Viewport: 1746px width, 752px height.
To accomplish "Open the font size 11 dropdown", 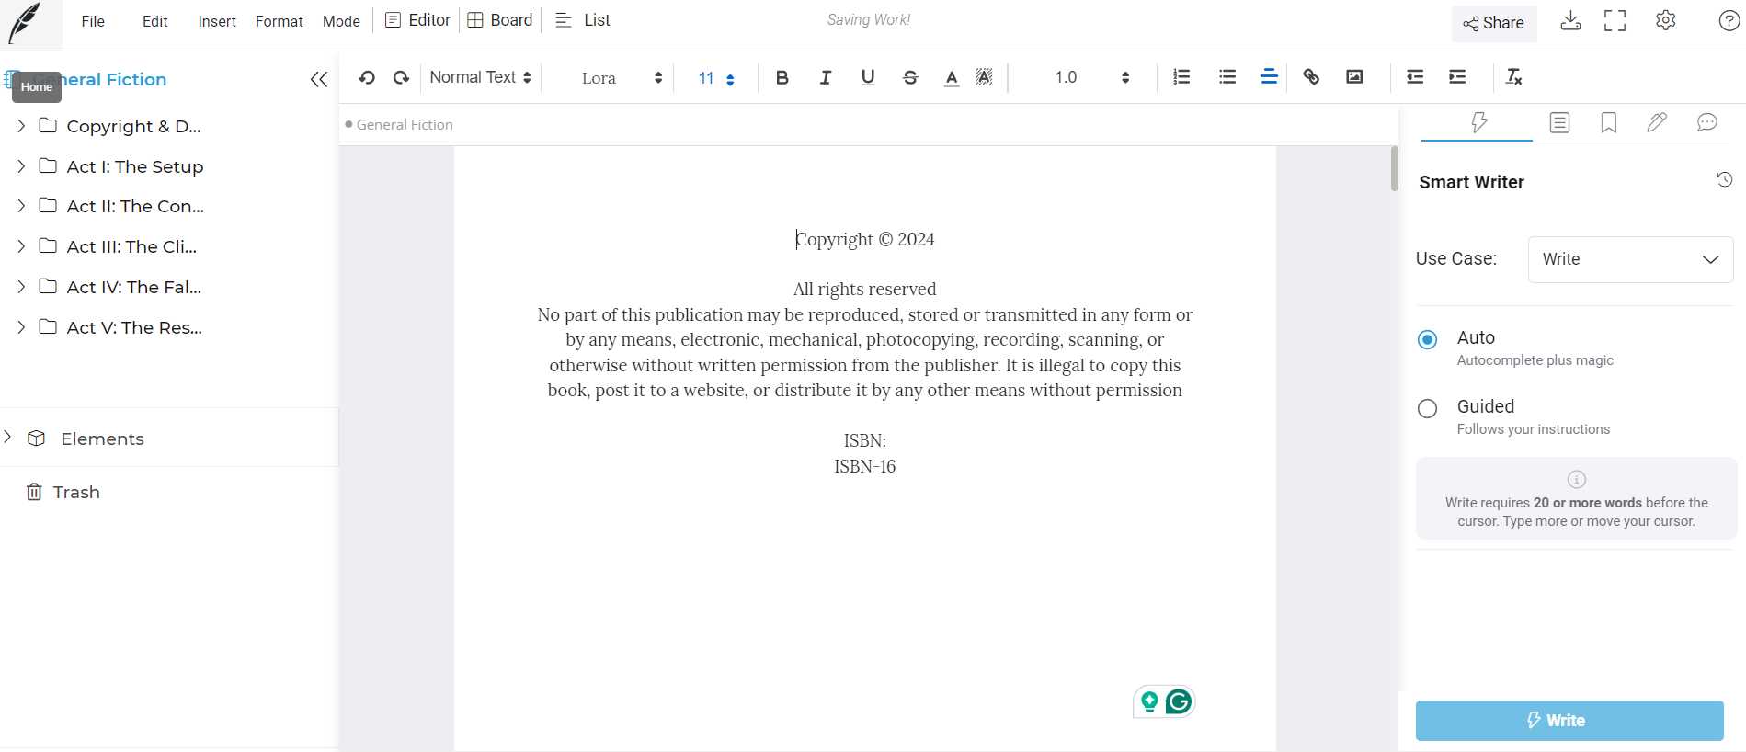I will point(716,78).
